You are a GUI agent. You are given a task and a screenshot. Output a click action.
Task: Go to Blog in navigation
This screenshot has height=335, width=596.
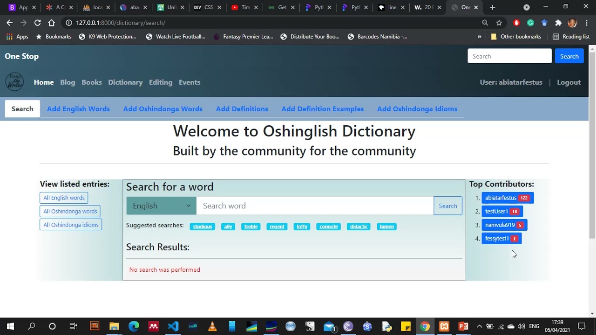pos(68,82)
